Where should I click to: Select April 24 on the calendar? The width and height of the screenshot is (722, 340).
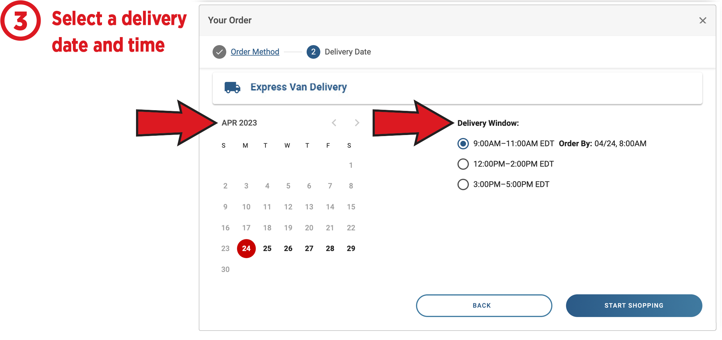click(246, 249)
